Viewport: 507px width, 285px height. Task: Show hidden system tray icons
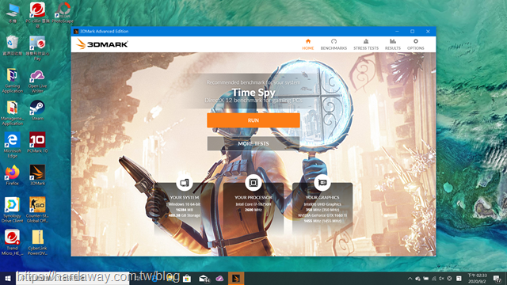click(x=410, y=278)
